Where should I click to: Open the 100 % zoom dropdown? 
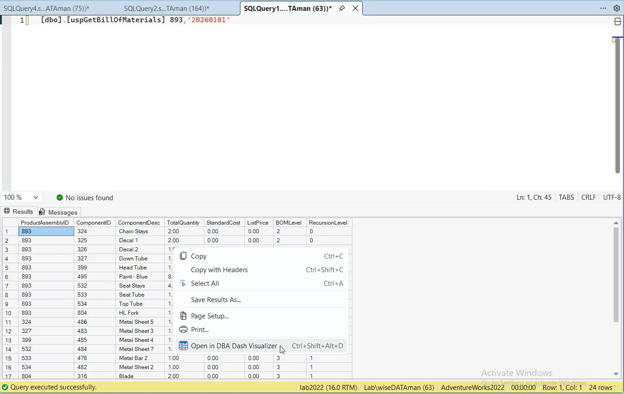click(22, 197)
